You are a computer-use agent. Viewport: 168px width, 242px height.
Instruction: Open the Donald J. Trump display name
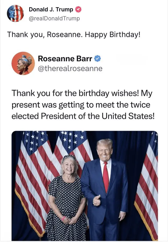51,10
